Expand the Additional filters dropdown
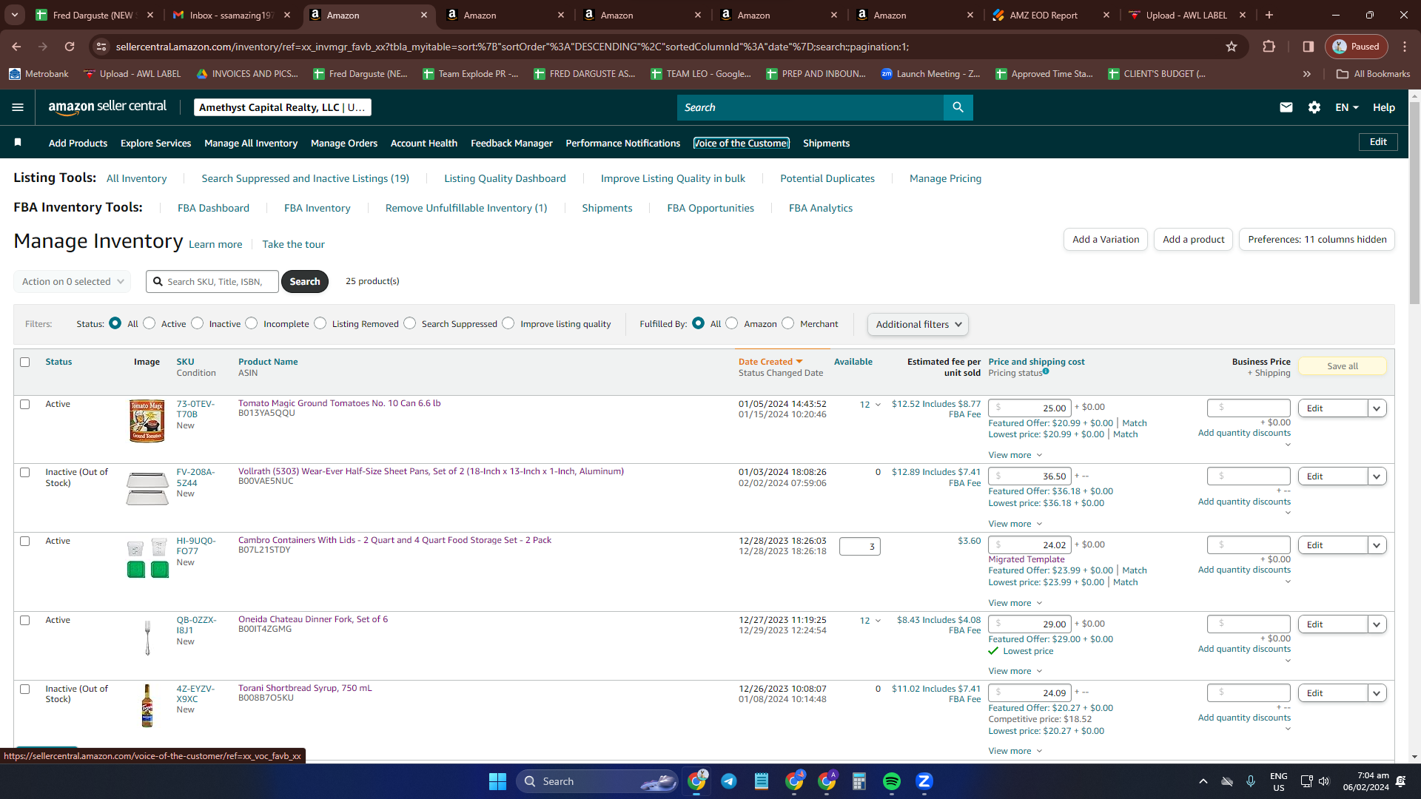Viewport: 1421px width, 799px height. (918, 324)
